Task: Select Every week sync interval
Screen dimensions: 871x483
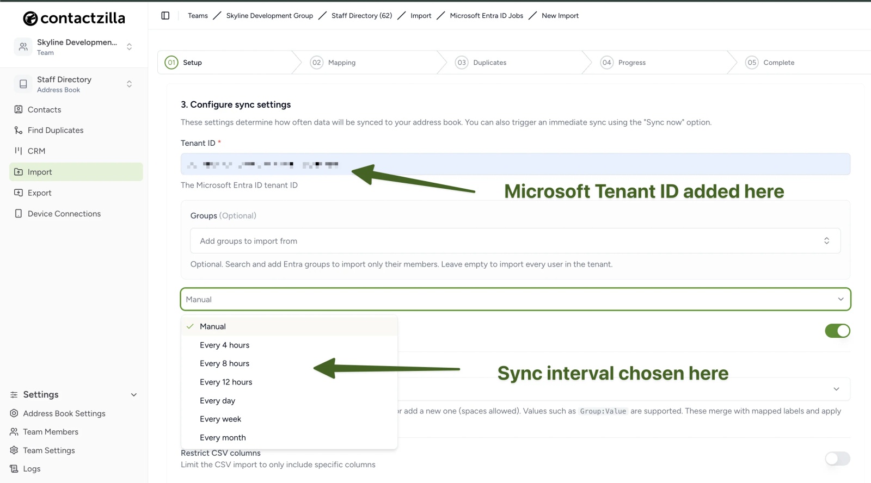Action: (289, 419)
